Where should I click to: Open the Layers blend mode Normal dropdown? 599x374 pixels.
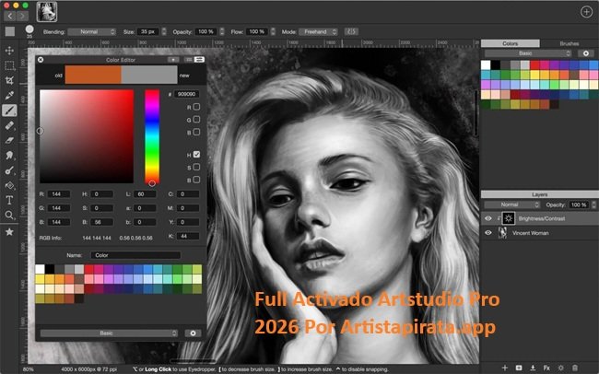512,205
